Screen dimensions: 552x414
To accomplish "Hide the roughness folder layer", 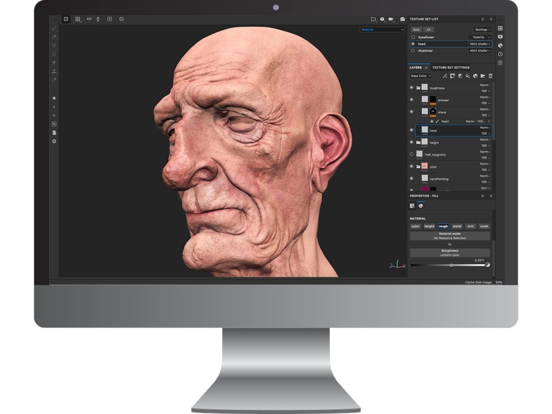I will point(411,87).
